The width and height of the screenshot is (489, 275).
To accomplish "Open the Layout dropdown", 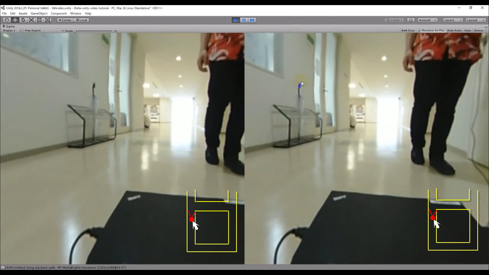I will click(x=476, y=20).
